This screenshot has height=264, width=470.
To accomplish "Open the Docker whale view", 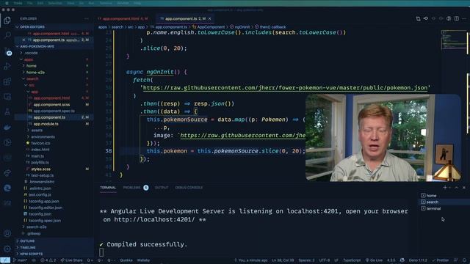I will click(x=7, y=127).
